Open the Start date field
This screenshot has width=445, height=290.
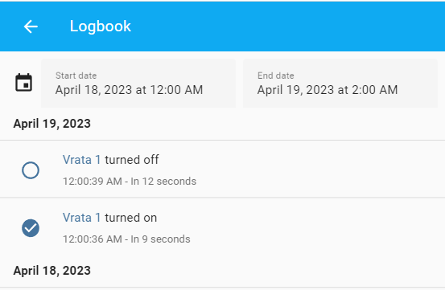click(x=138, y=84)
